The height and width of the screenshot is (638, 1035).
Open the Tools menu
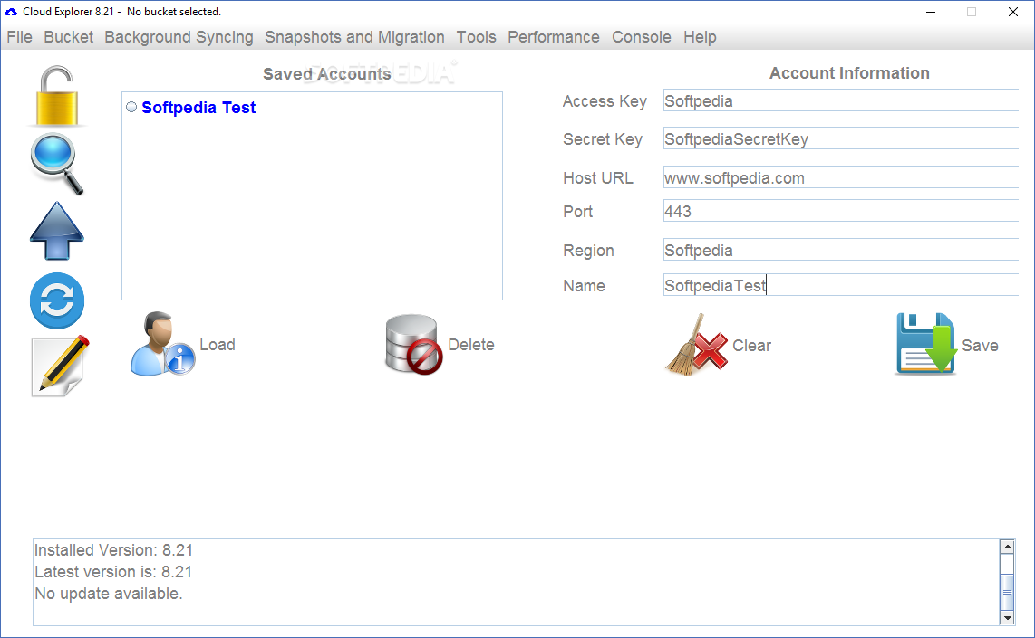coord(476,37)
